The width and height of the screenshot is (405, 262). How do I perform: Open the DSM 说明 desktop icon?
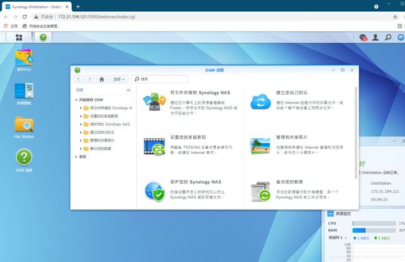[x=24, y=157]
